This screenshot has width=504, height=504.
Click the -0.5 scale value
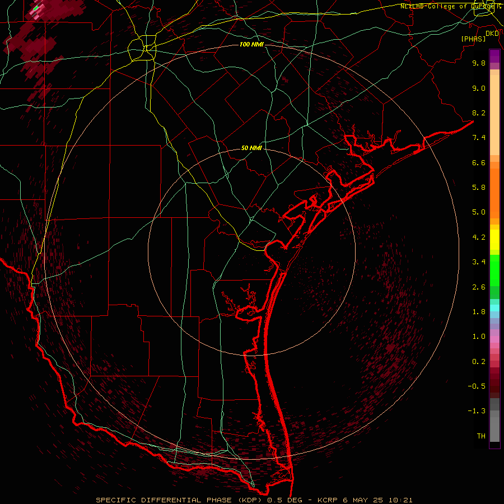477,386
